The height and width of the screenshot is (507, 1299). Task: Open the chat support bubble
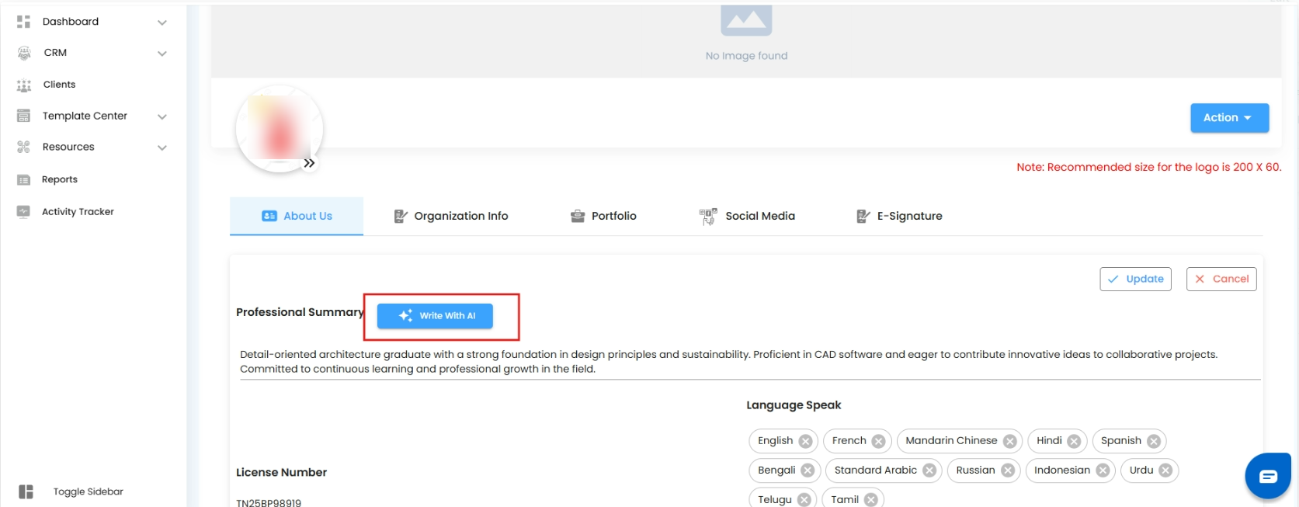(x=1267, y=476)
